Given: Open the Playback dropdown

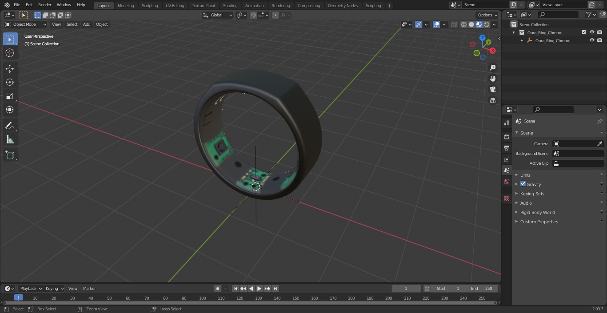Looking at the screenshot, I should click(31, 289).
